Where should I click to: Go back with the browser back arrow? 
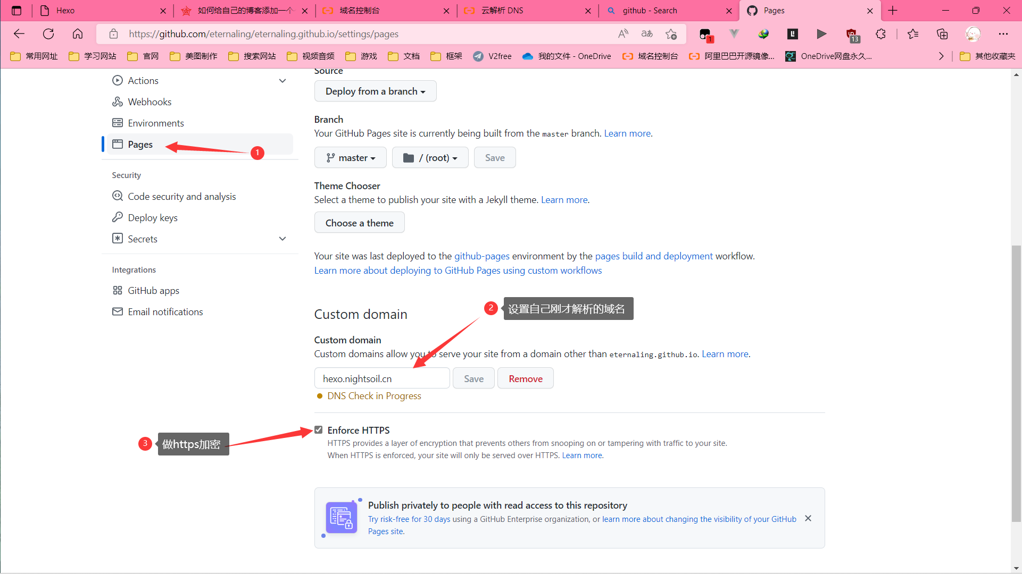pos(19,34)
